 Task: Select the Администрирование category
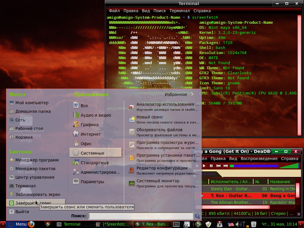click(x=96, y=172)
